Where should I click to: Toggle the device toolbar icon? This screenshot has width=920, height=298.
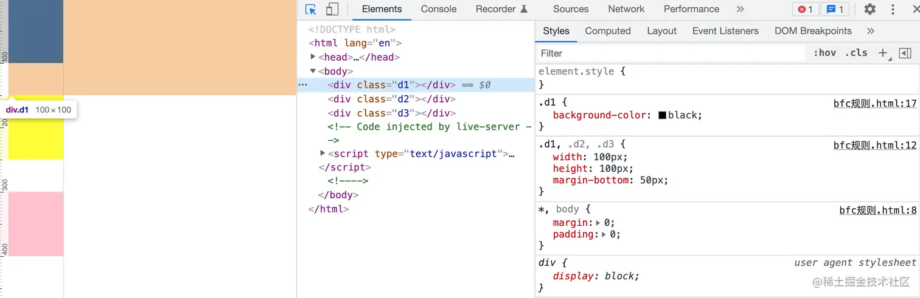click(x=332, y=9)
